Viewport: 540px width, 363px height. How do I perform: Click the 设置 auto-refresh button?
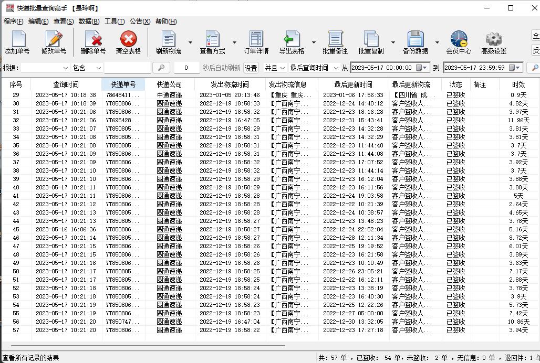[x=251, y=68]
